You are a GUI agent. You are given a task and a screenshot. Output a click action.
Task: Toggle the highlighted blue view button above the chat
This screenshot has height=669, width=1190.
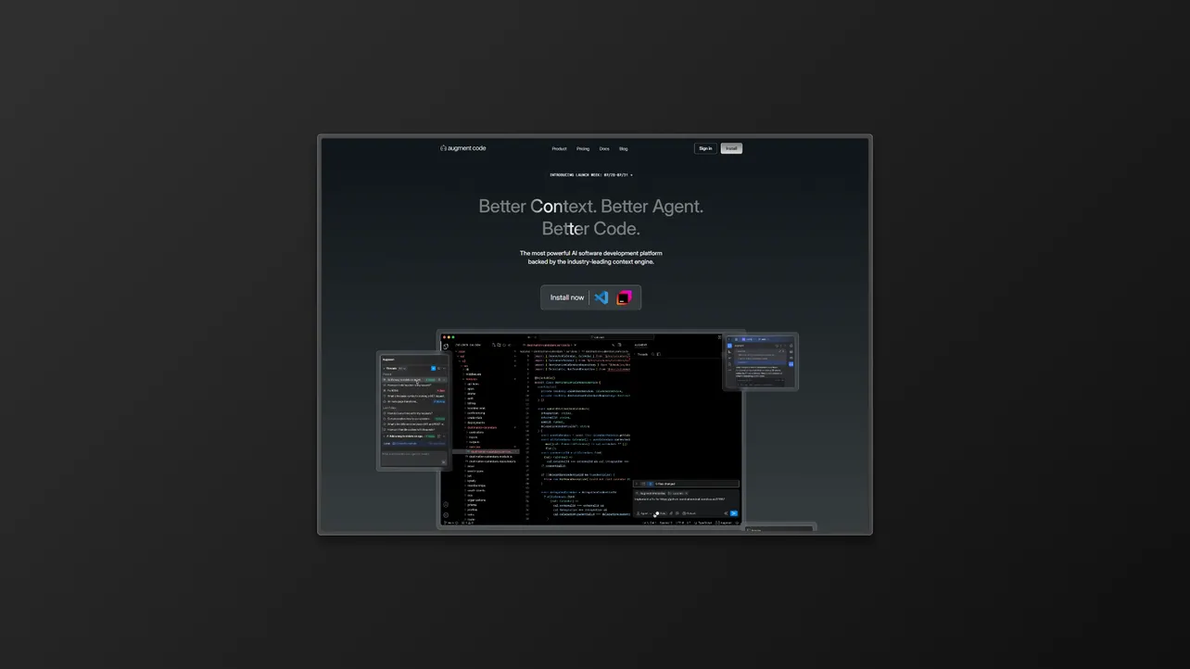[650, 484]
